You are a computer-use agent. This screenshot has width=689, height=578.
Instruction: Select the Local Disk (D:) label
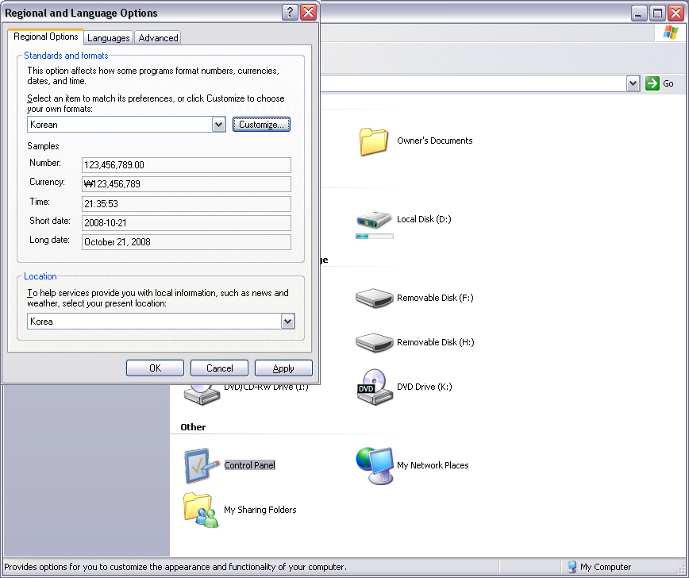pos(424,219)
